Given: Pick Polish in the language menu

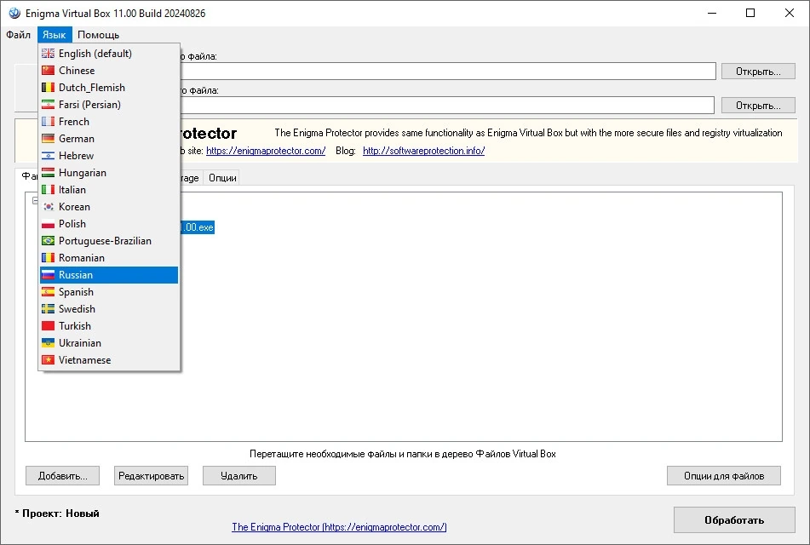Looking at the screenshot, I should 109,224.
